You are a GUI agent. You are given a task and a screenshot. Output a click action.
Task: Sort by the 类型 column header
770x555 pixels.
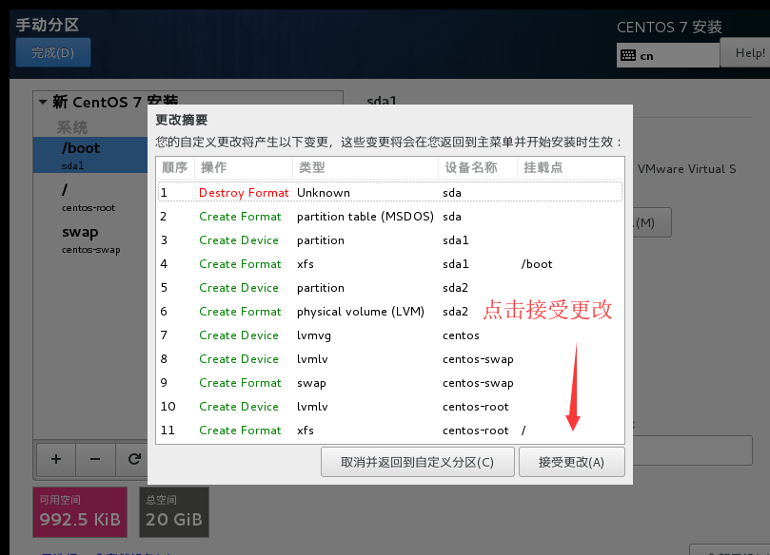click(x=365, y=167)
